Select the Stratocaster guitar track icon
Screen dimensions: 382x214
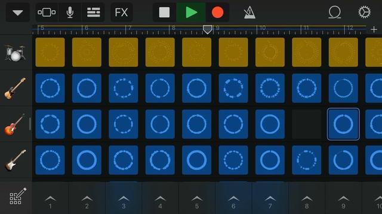15,160
